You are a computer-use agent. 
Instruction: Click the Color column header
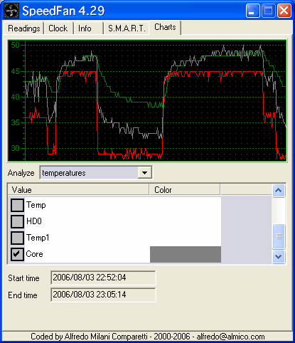[185, 190]
